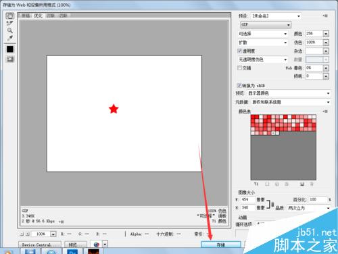Open the 品质 两次立方 quality dropdown
Viewport: 338px width, 254px height.
308,208
